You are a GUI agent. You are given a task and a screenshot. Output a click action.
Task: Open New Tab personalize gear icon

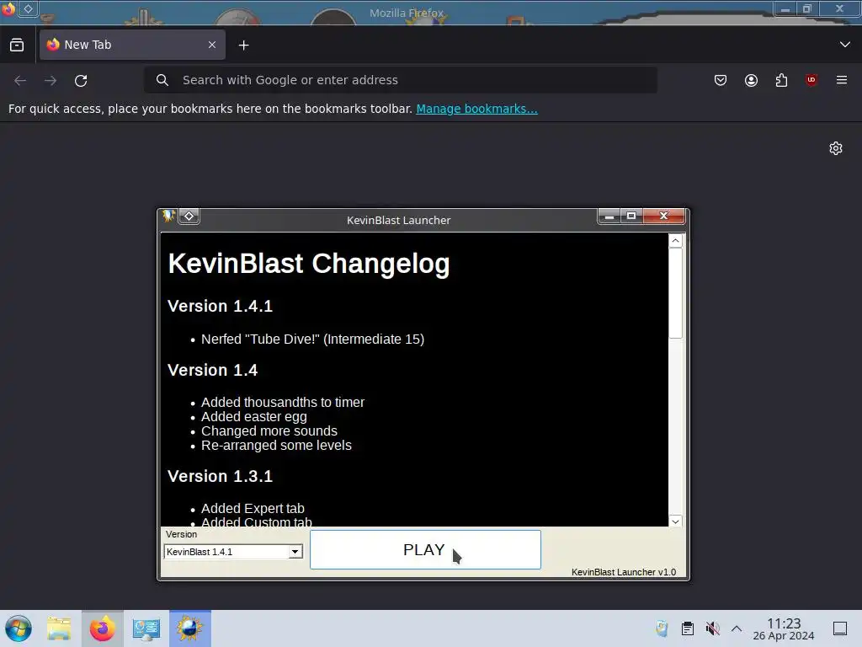click(x=836, y=148)
